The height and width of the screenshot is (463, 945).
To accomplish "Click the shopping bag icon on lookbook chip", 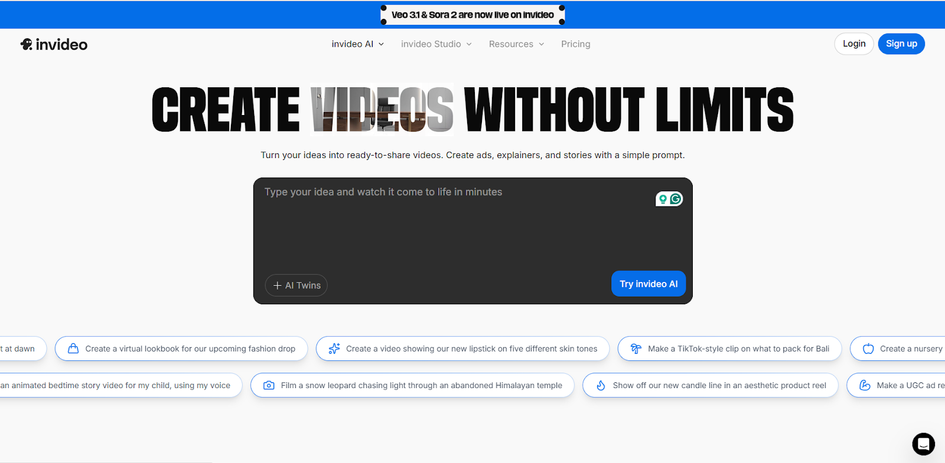I will (x=73, y=349).
